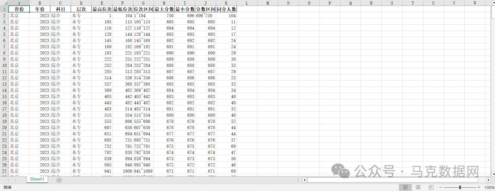Select cell with value 895~940
495x191 pixels.
143,164
